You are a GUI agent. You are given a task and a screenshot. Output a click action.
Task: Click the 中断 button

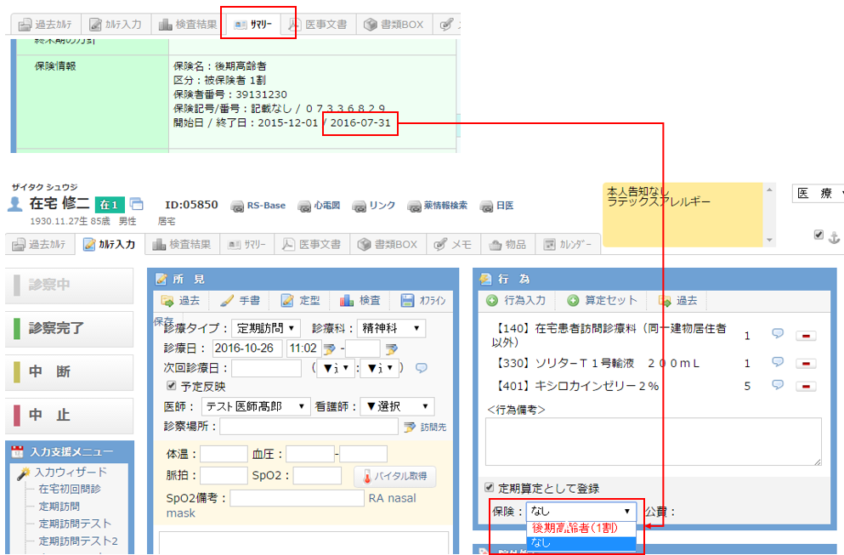point(70,372)
